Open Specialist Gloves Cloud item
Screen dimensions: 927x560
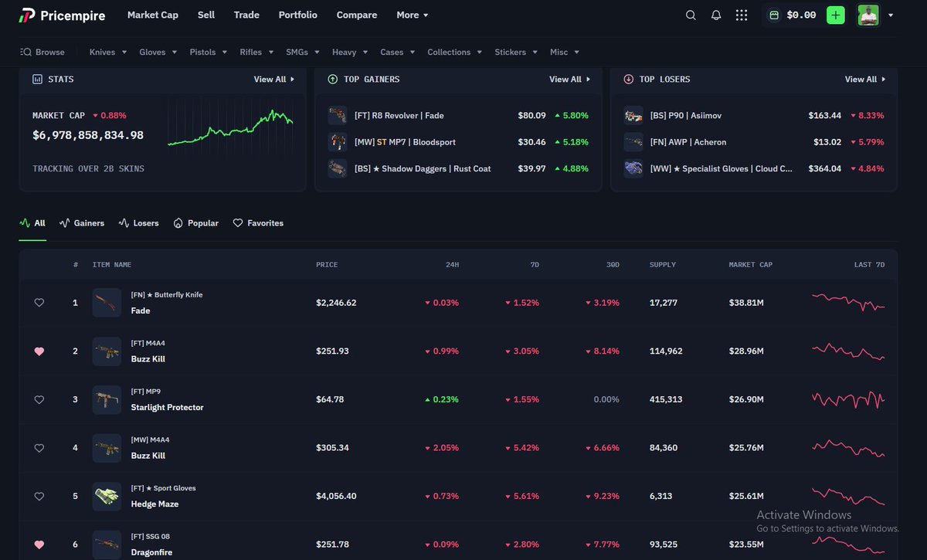[x=754, y=168]
